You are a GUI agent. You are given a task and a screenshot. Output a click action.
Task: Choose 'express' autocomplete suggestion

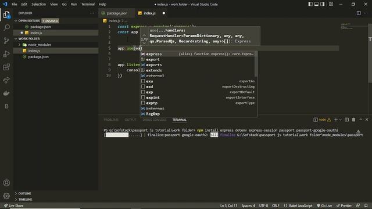click(198, 54)
